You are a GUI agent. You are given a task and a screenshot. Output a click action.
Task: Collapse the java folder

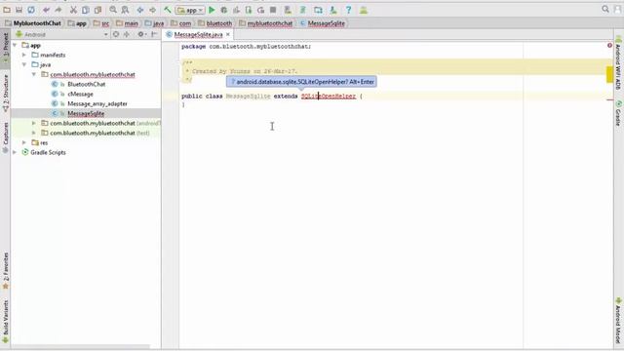(24, 64)
